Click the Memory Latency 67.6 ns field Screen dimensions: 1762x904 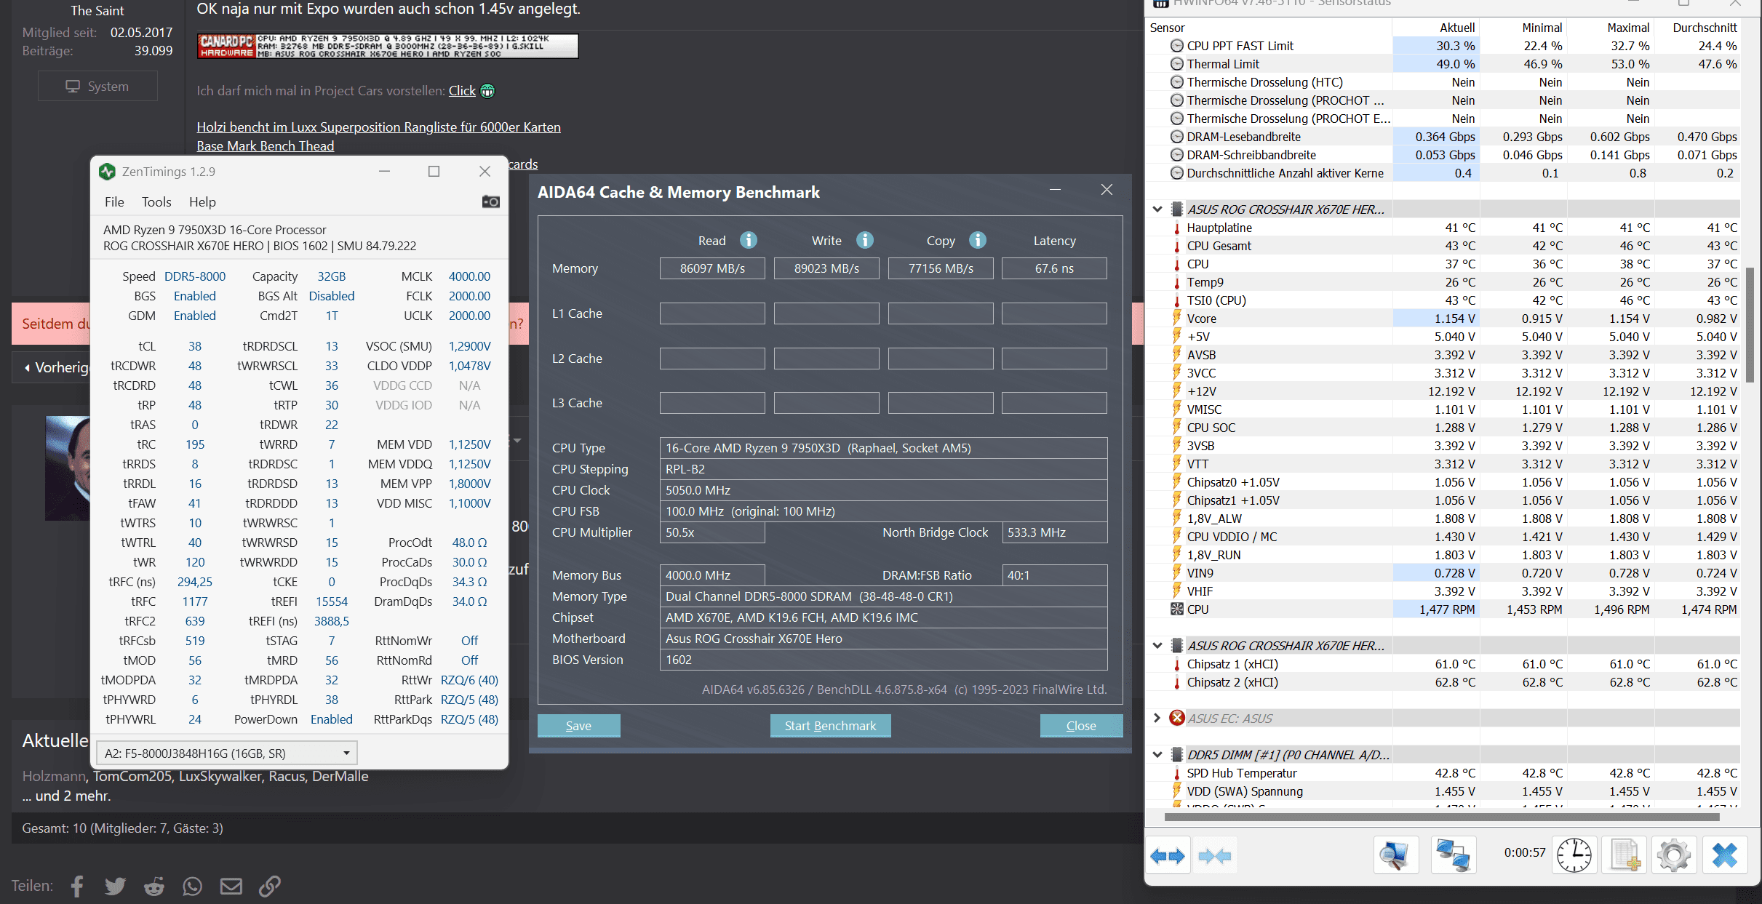[1054, 268]
